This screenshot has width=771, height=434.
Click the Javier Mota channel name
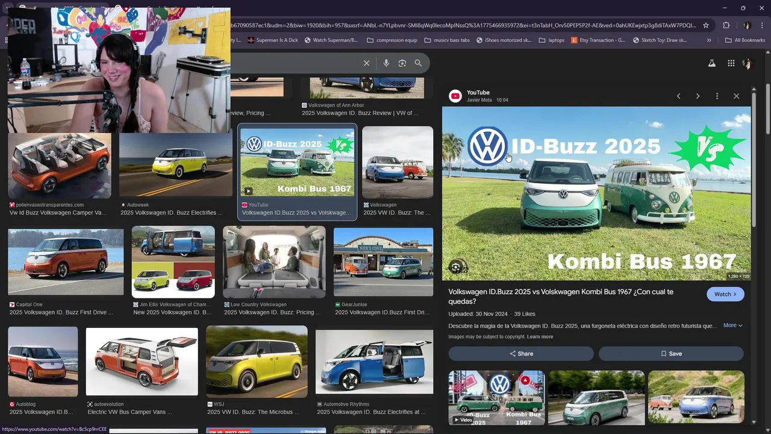coord(480,100)
